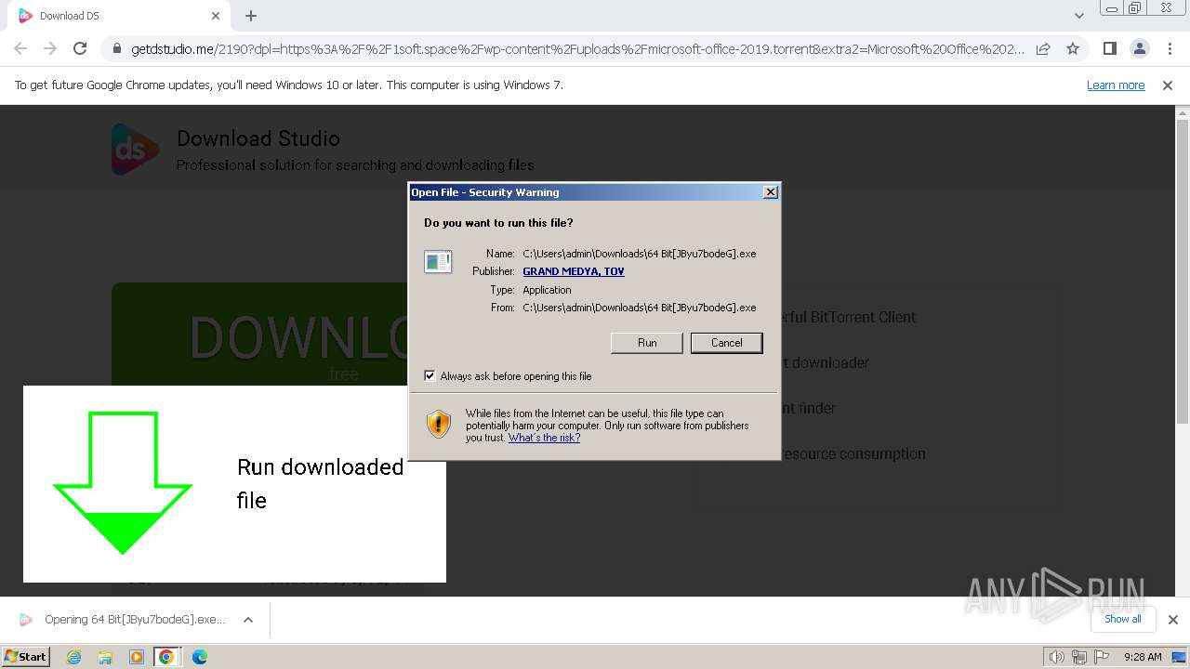Open the Windows Start menu
Screen dimensions: 1190x669
(x=25, y=656)
